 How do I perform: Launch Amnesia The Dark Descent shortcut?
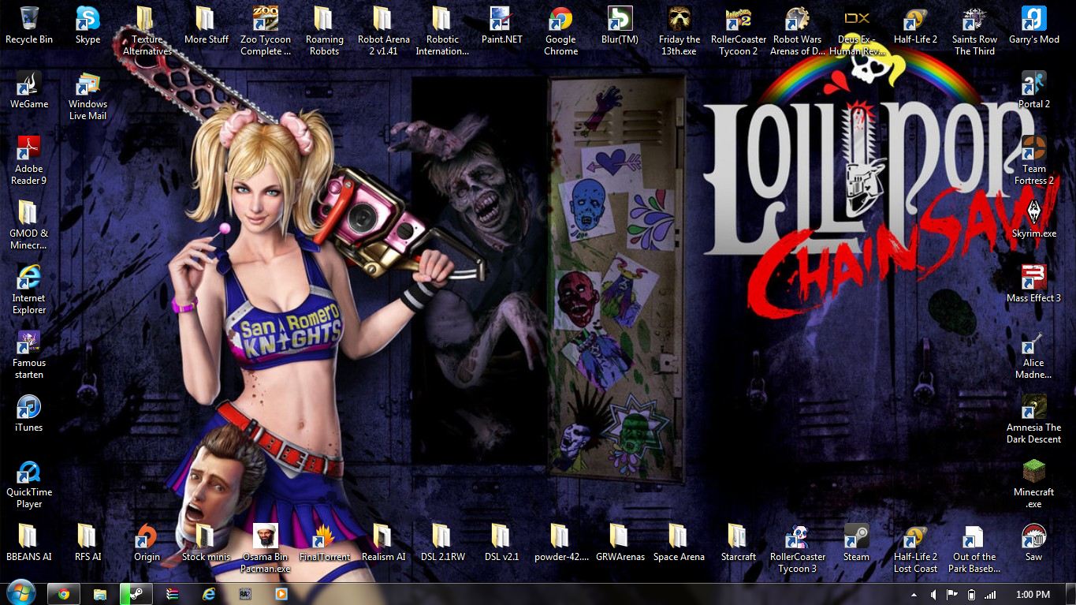[x=1033, y=418]
